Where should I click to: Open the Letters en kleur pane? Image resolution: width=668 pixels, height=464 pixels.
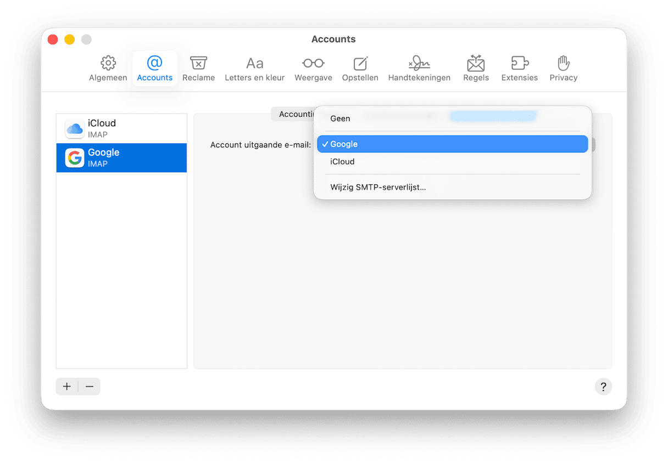[x=254, y=67]
